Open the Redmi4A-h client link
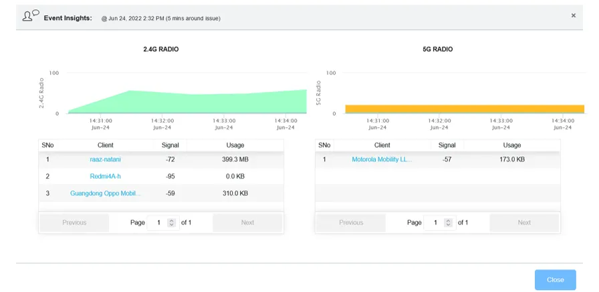 point(106,176)
